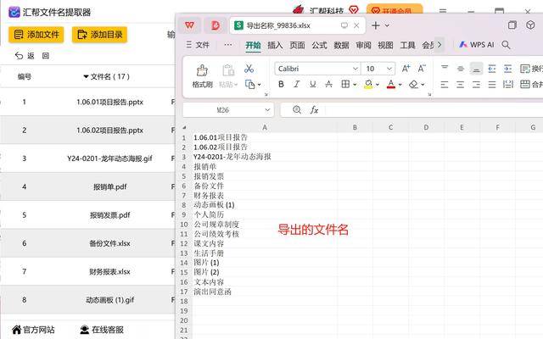Apply yellow fill color swatch
543x339 pixels.
click(x=368, y=84)
